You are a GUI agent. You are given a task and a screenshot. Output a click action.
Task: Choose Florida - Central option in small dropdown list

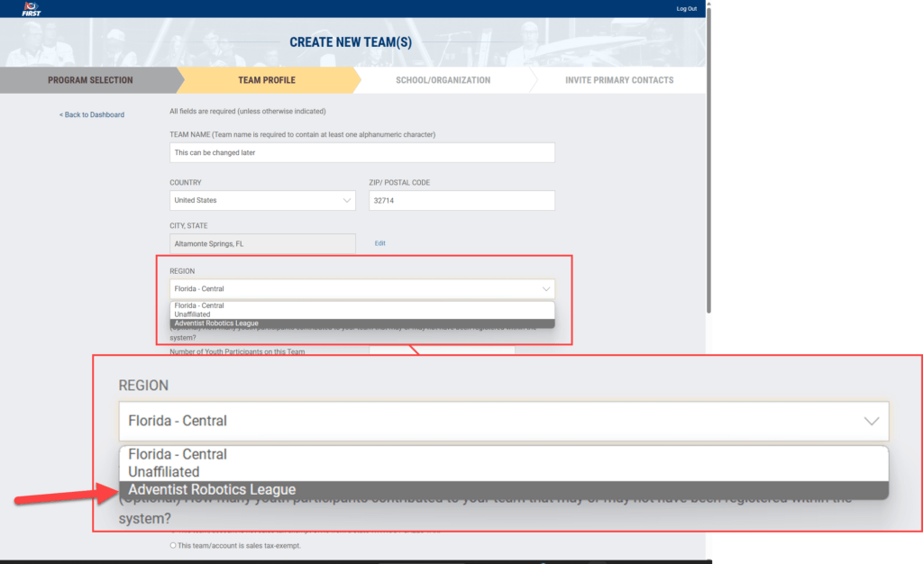362,305
